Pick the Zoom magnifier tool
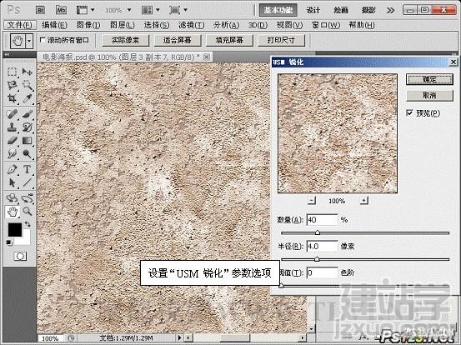 (27, 211)
